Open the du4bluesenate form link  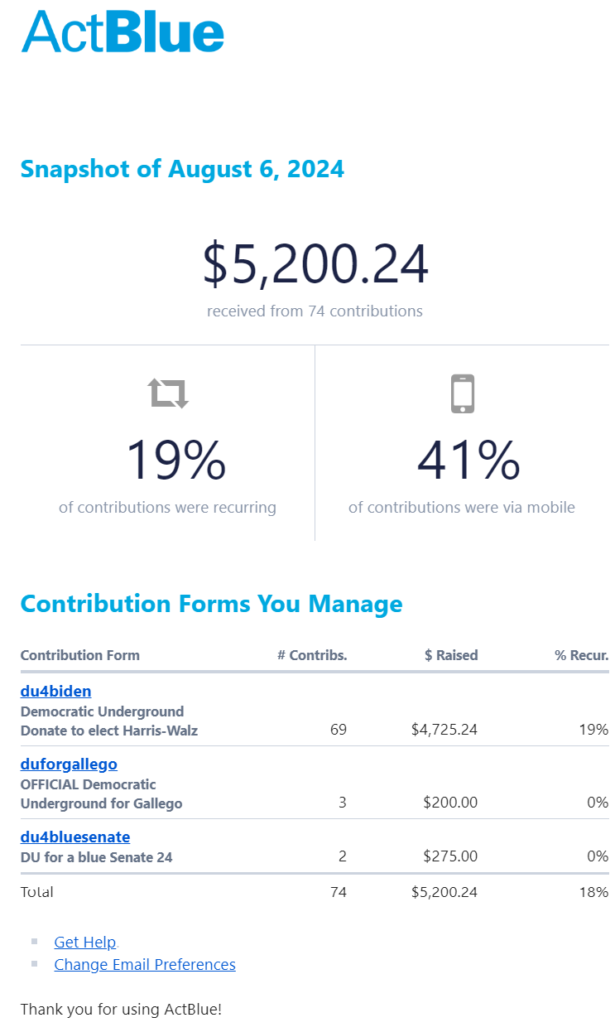75,837
